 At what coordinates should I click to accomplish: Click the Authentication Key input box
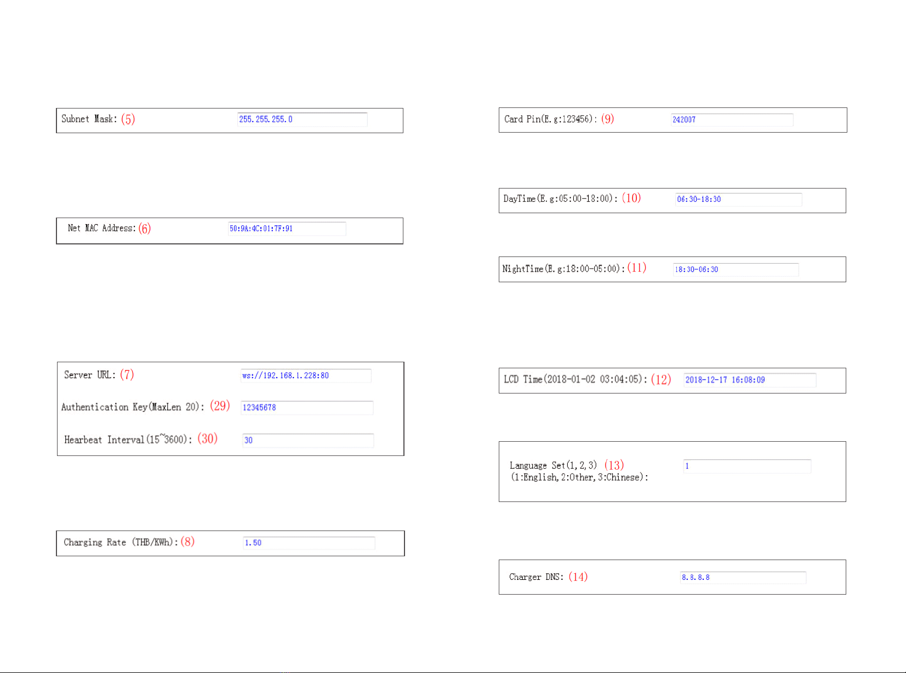307,408
